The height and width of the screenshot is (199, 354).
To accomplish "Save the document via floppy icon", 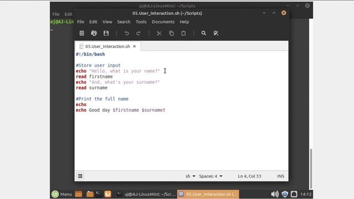I will point(106,33).
